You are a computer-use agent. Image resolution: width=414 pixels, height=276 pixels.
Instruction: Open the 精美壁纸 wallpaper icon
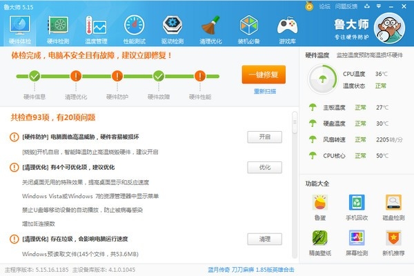[x=320, y=237]
